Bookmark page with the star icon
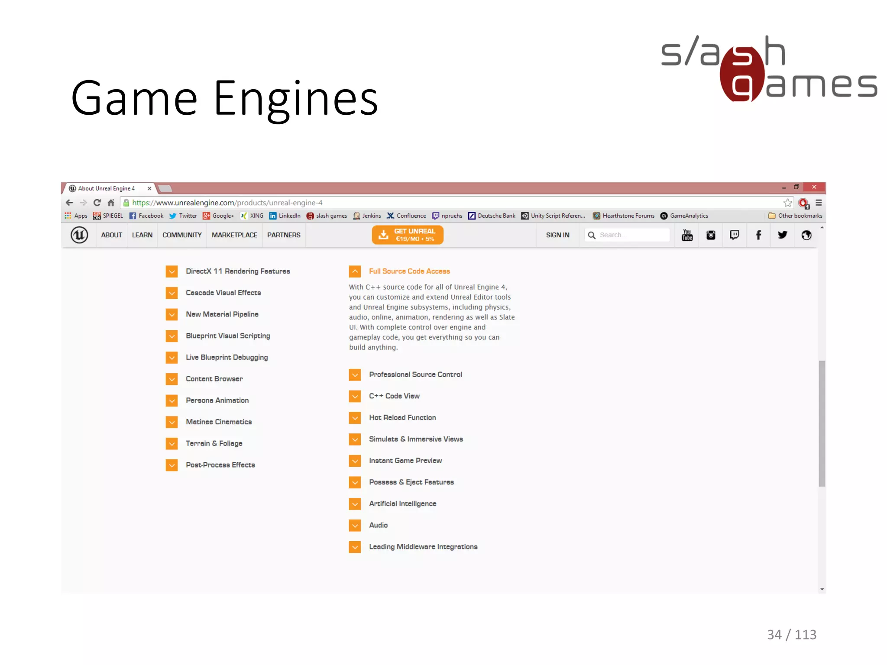 point(787,203)
